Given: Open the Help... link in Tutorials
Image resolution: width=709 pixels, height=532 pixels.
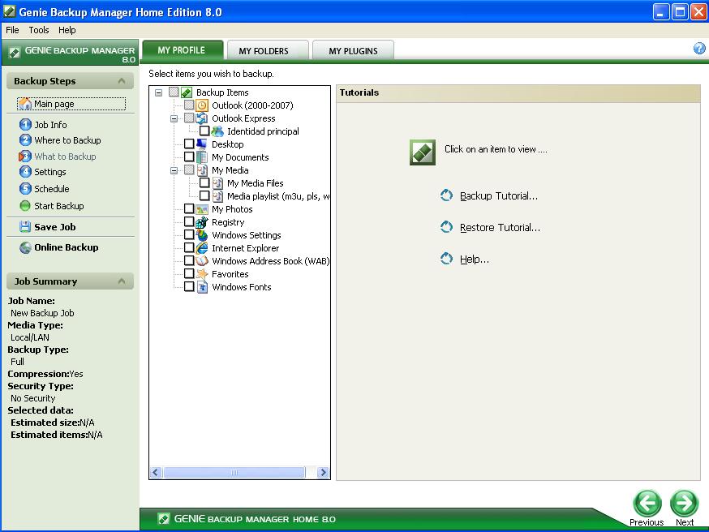Looking at the screenshot, I should pyautogui.click(x=475, y=259).
